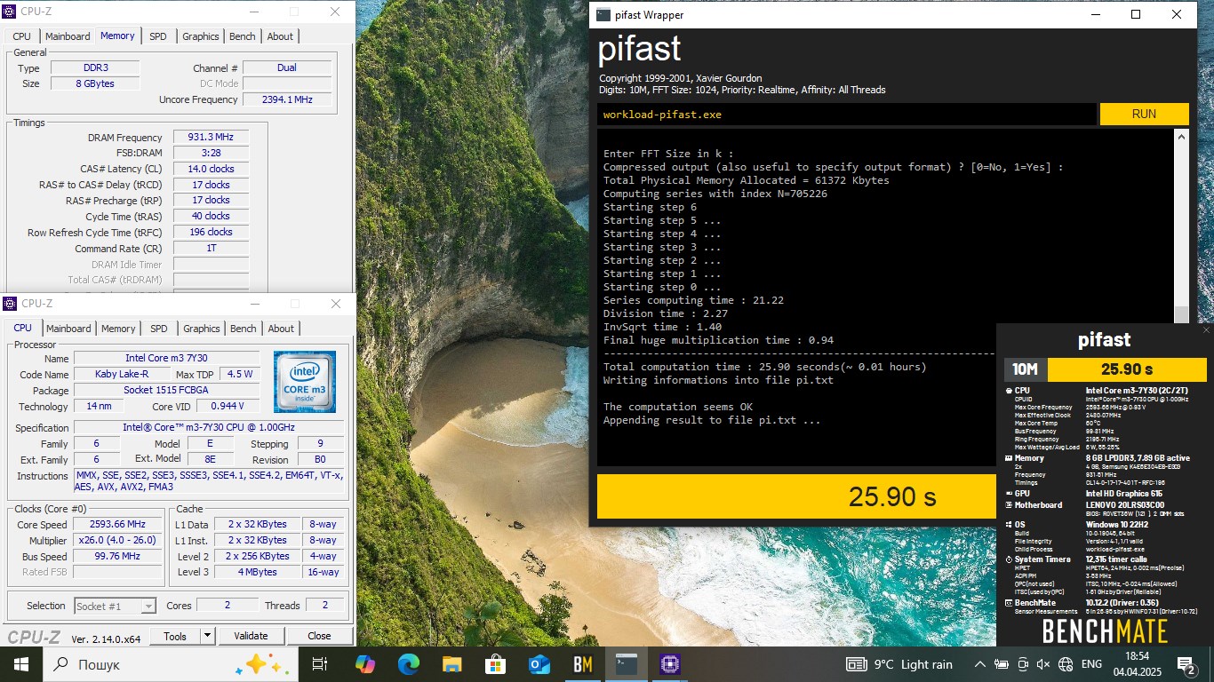Click the large yellow 25.90 s result bar
Screen dimensions: 1214x682
click(796, 496)
